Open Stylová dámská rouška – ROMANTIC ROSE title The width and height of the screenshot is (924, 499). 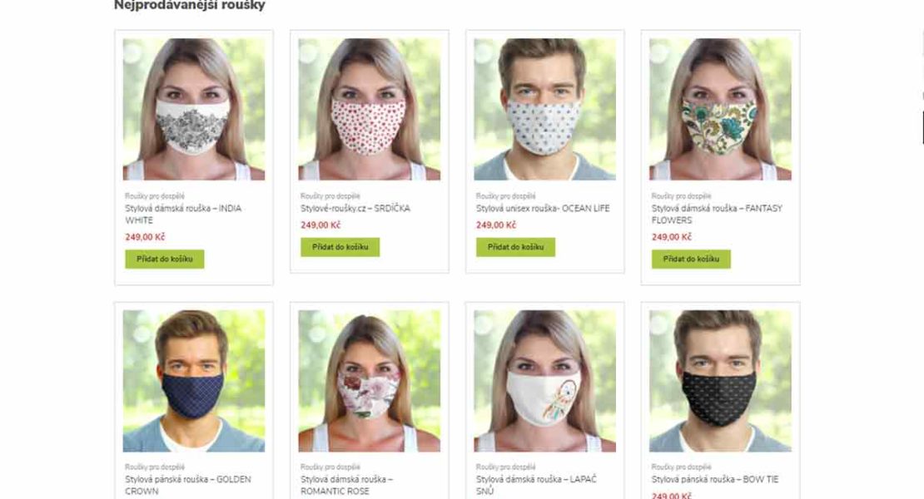point(346,485)
